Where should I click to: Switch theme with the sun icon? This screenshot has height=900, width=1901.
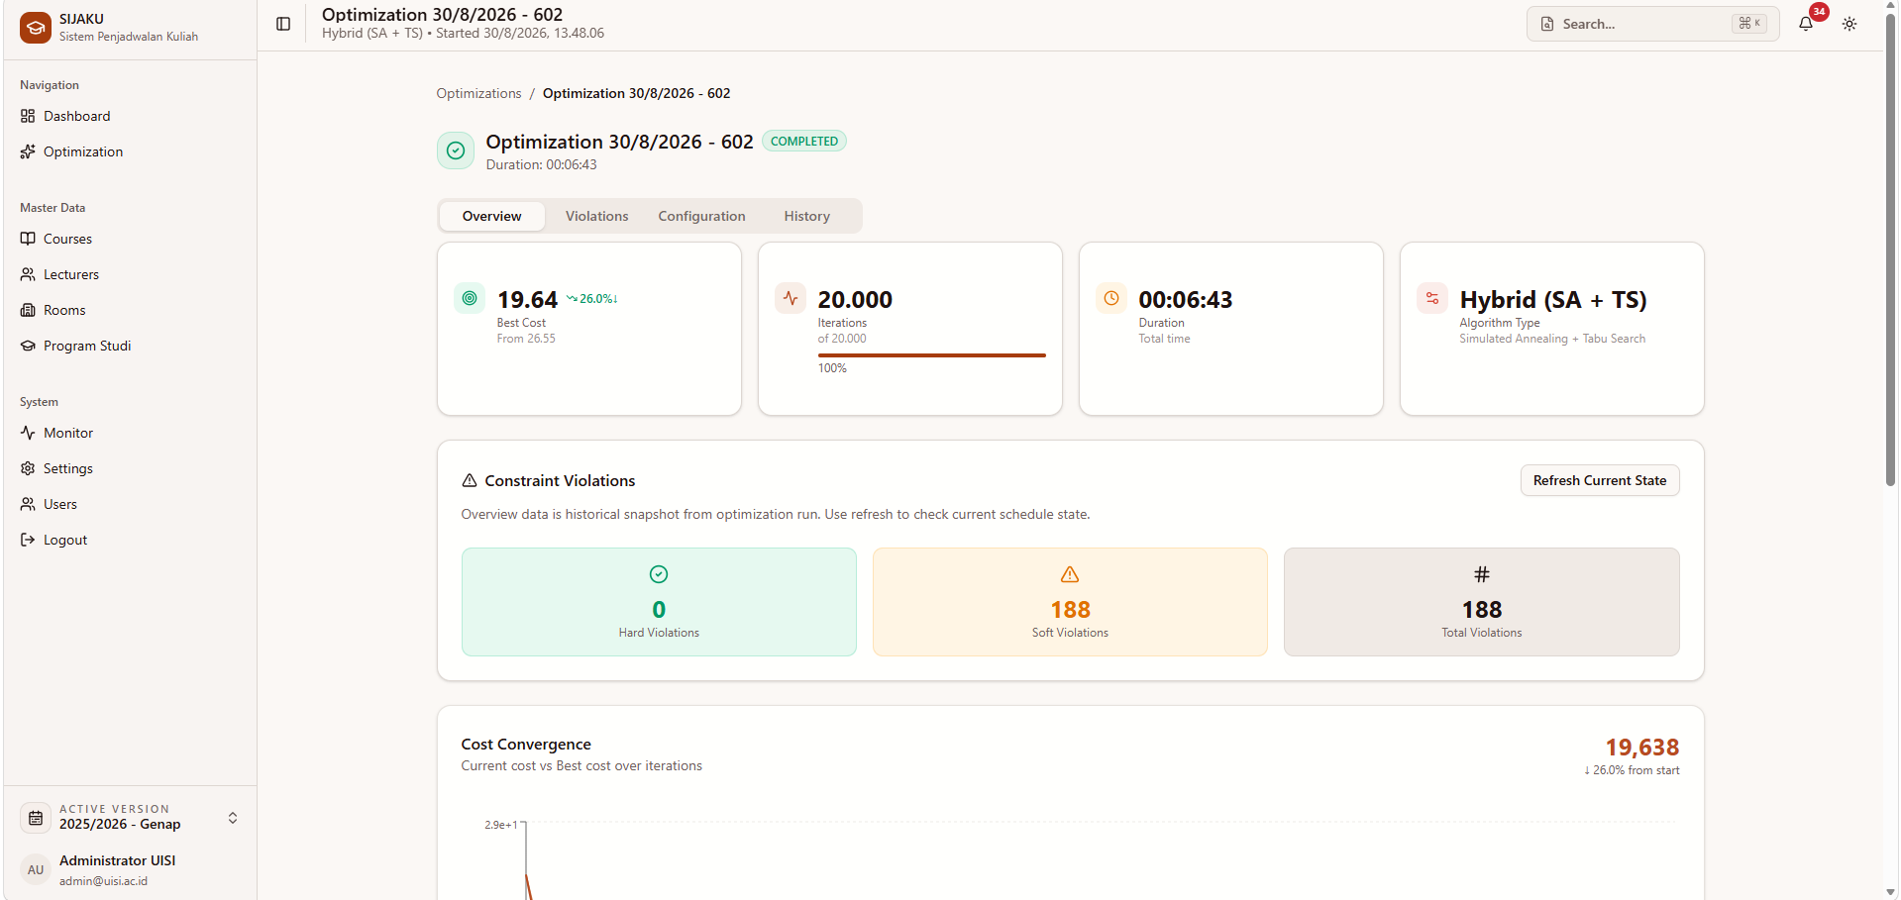tap(1849, 24)
